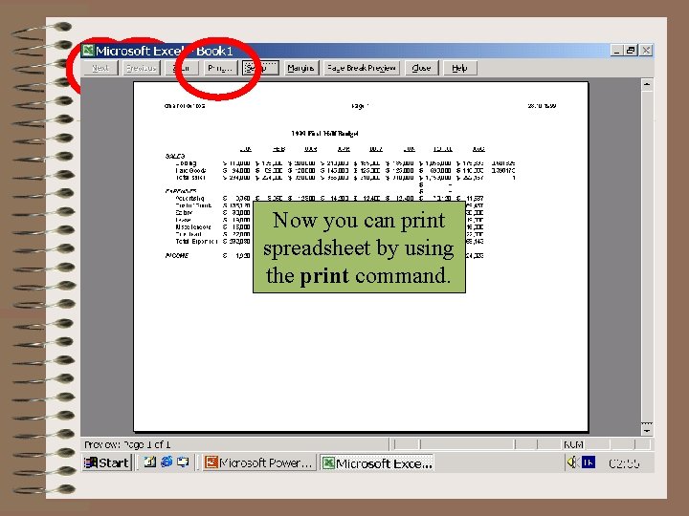Click the 'Preview: Page 1 of 1' status text
Screen dimensions: 689x516
point(127,444)
